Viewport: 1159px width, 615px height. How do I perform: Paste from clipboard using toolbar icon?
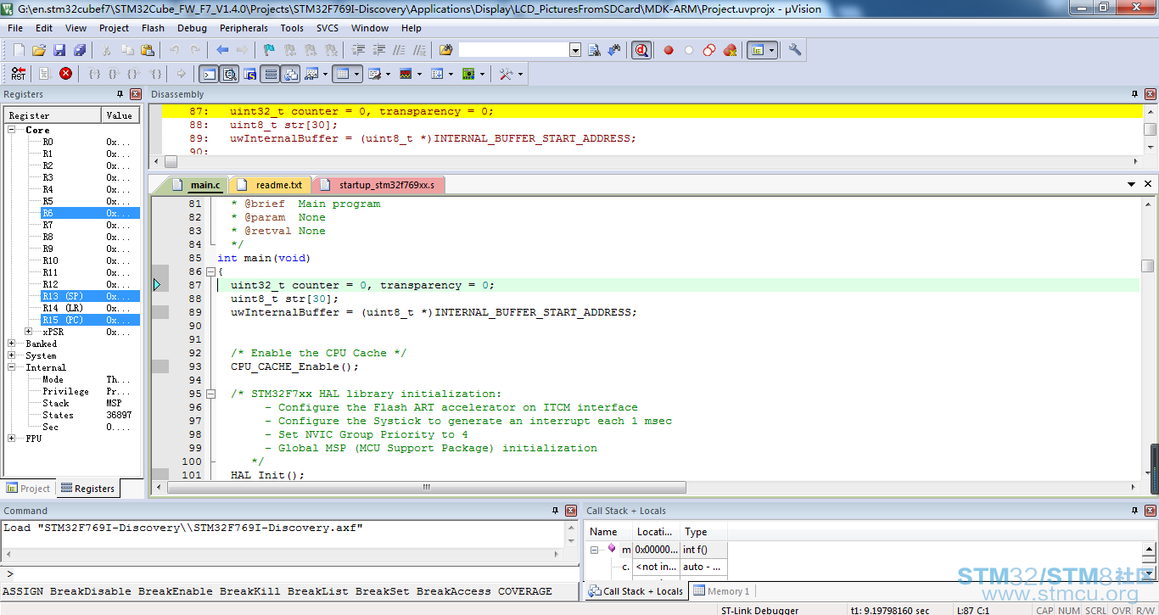tap(148, 50)
